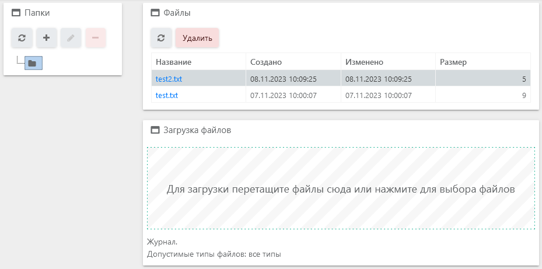
Task: Refresh the files list in Файлы panel
Action: [x=161, y=39]
